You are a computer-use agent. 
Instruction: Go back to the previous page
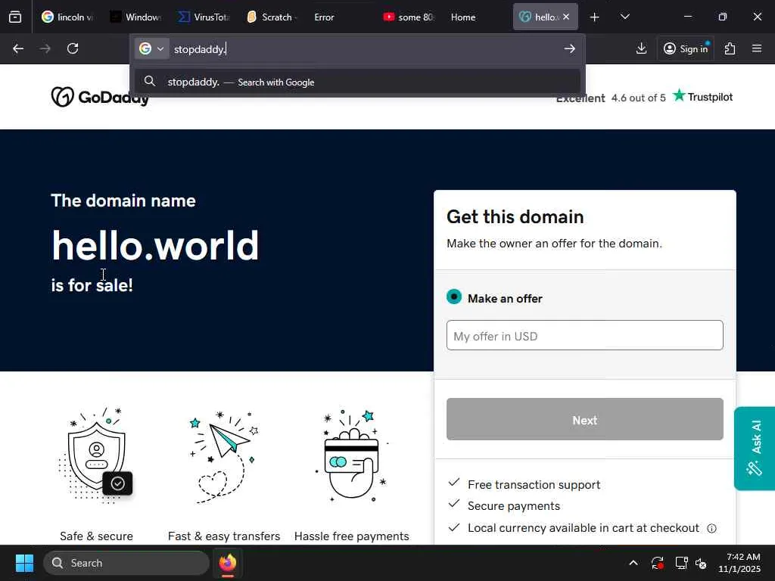click(x=18, y=48)
